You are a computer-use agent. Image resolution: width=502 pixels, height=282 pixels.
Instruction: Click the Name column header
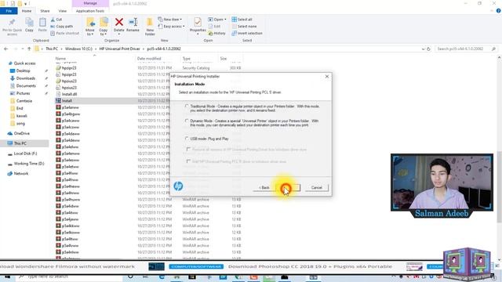61,59
